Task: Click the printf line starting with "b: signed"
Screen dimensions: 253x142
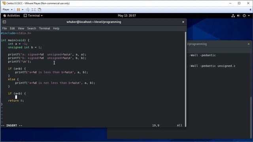Action: coord(47,58)
